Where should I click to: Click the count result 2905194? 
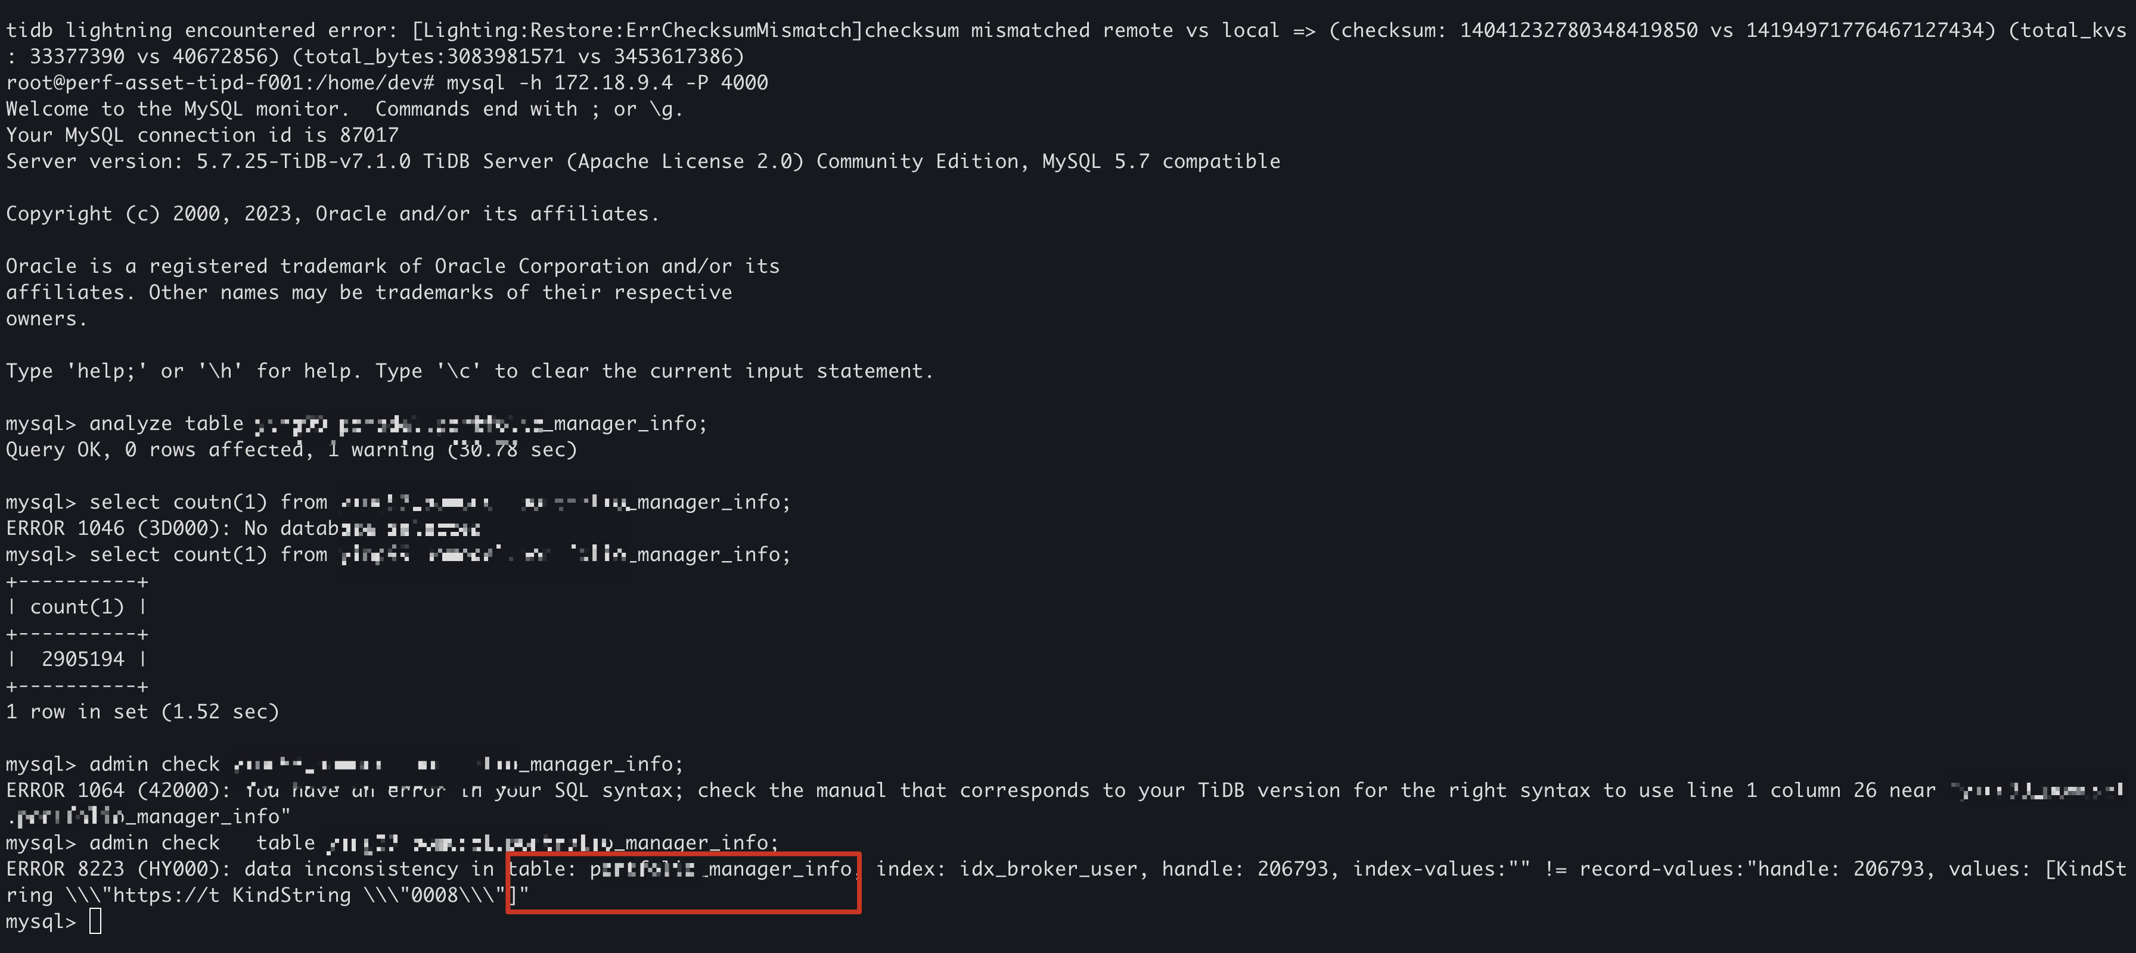tap(83, 659)
